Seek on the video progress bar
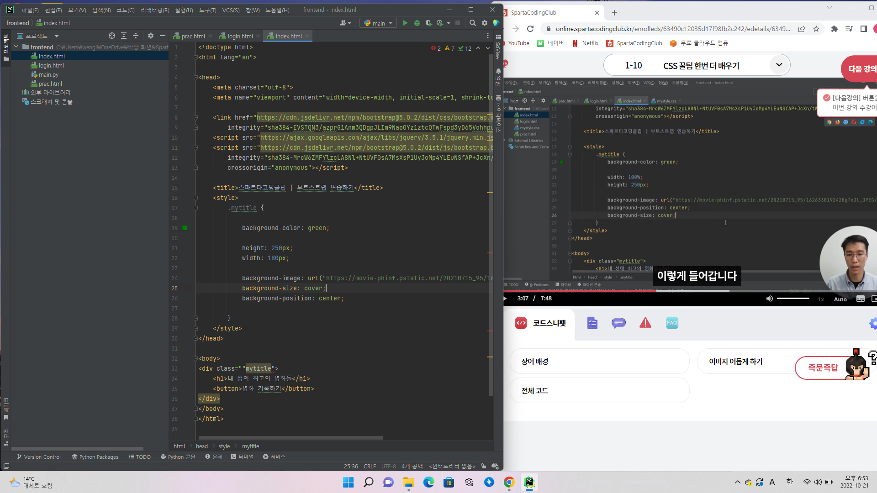Image resolution: width=877 pixels, height=493 pixels. [690, 291]
